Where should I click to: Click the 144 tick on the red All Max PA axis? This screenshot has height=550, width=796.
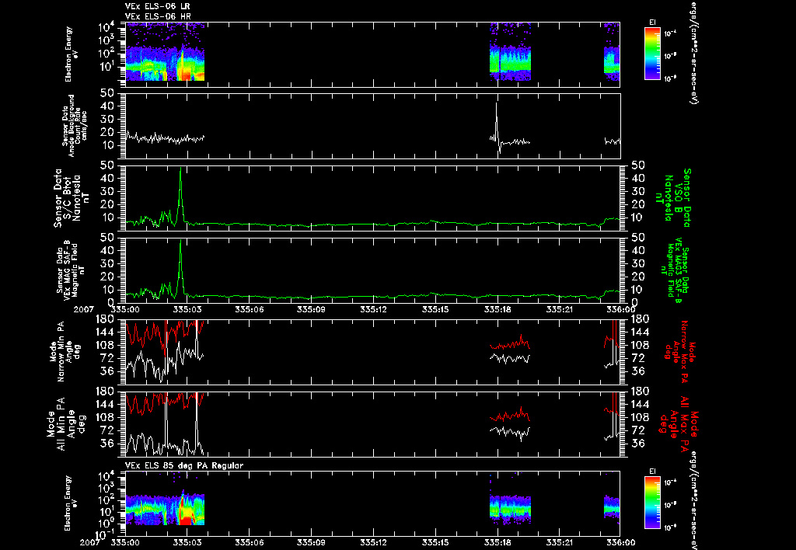click(x=640, y=405)
